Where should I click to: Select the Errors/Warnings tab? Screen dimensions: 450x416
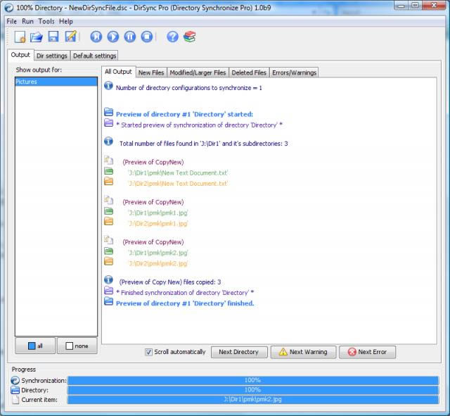294,73
